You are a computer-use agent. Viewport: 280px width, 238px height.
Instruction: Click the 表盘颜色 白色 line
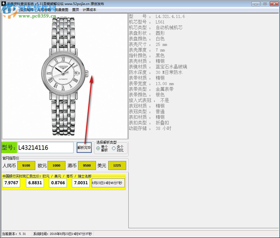point(147,39)
